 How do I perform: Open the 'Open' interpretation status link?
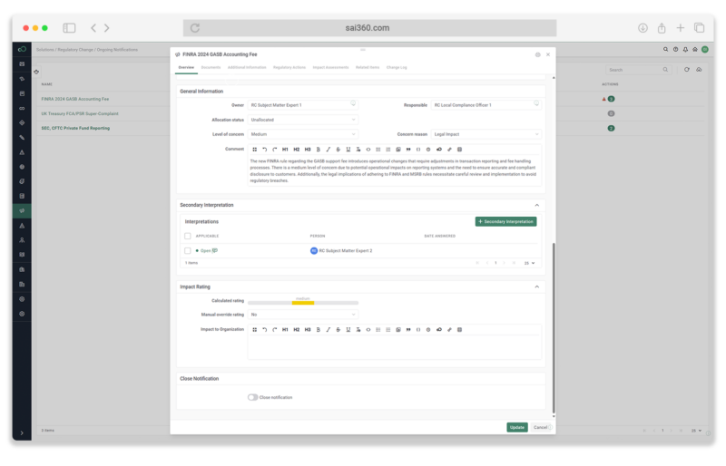coord(206,251)
